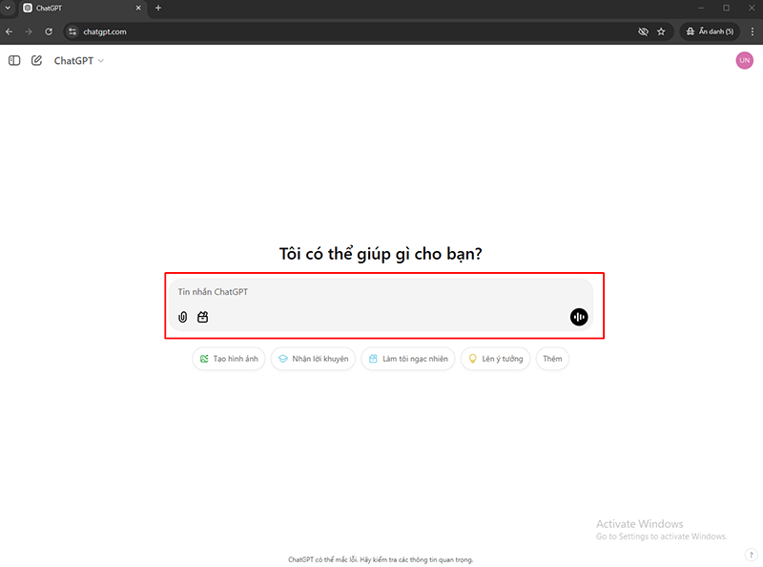Close the ChatGPT browser tab
The width and height of the screenshot is (763, 567).
(x=138, y=8)
